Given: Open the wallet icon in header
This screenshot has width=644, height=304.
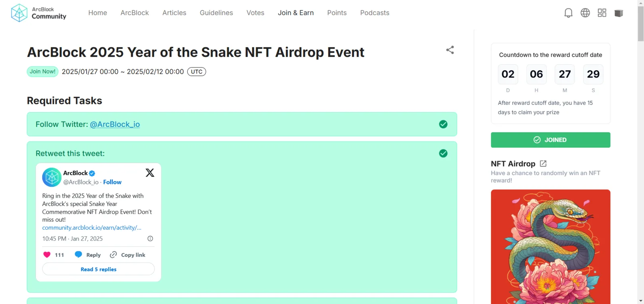Looking at the screenshot, I should coord(619,13).
